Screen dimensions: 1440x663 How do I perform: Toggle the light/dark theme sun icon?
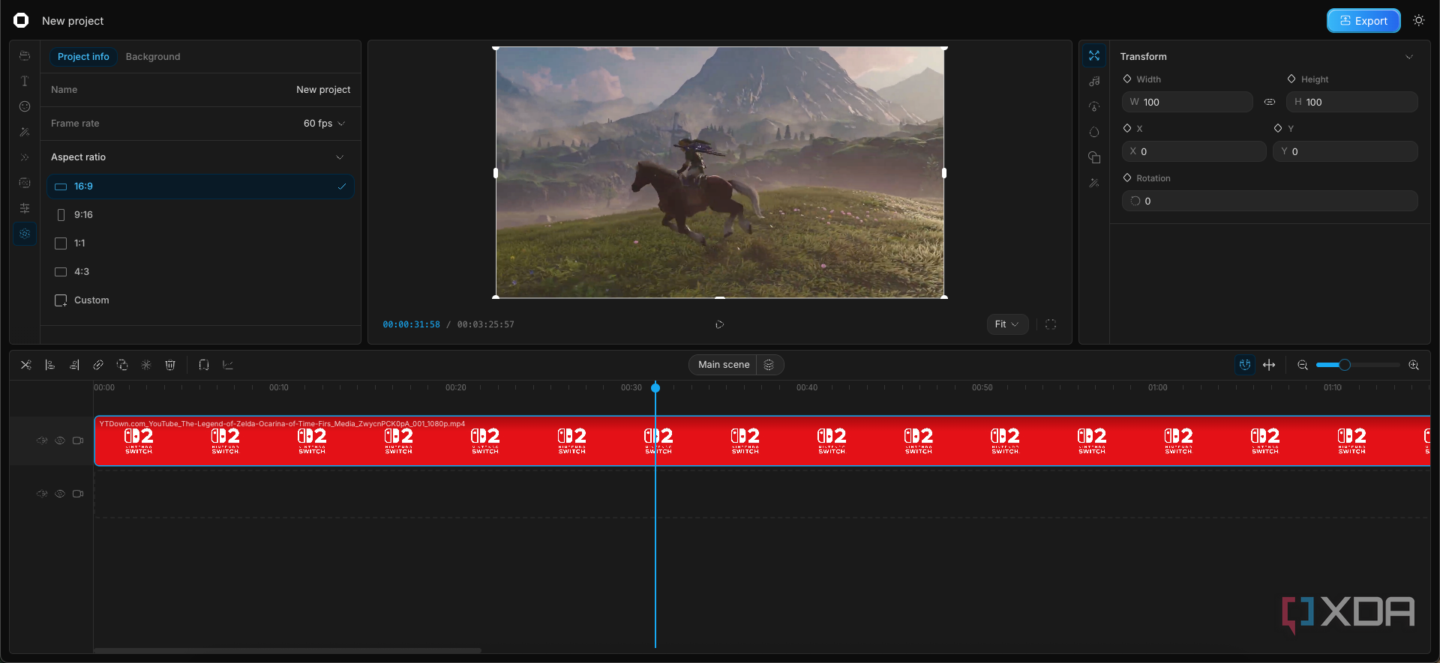[1419, 20]
